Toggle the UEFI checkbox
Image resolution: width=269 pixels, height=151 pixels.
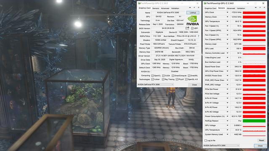pos(192,28)
